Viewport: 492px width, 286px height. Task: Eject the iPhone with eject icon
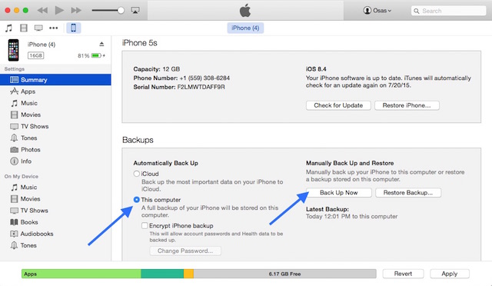pos(101,44)
